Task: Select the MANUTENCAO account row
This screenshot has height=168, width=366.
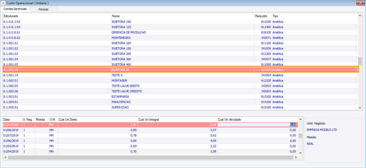Action: (x=180, y=102)
